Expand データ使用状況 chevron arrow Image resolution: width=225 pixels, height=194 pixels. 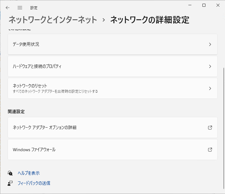[x=210, y=44]
